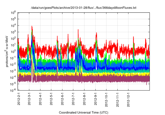The width and height of the screenshot is (165, 115).
Task: Click the 2012-7-1 date tick label
Action: [x=73, y=99]
